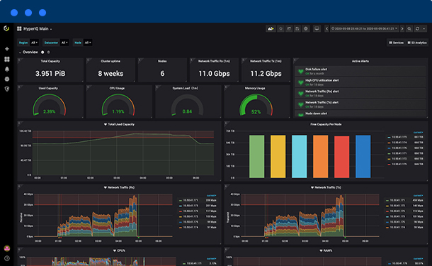This screenshot has width=432, height=266.
Task: Click the Total Capacity 3.951 PiB stat
Action: coord(50,73)
